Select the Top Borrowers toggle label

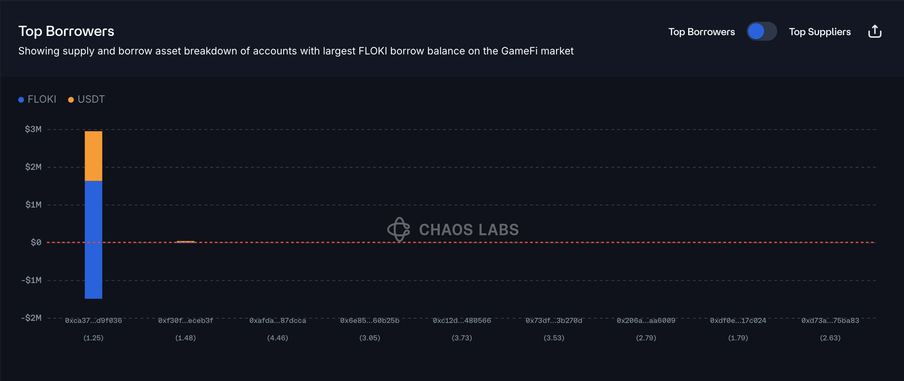pos(701,32)
